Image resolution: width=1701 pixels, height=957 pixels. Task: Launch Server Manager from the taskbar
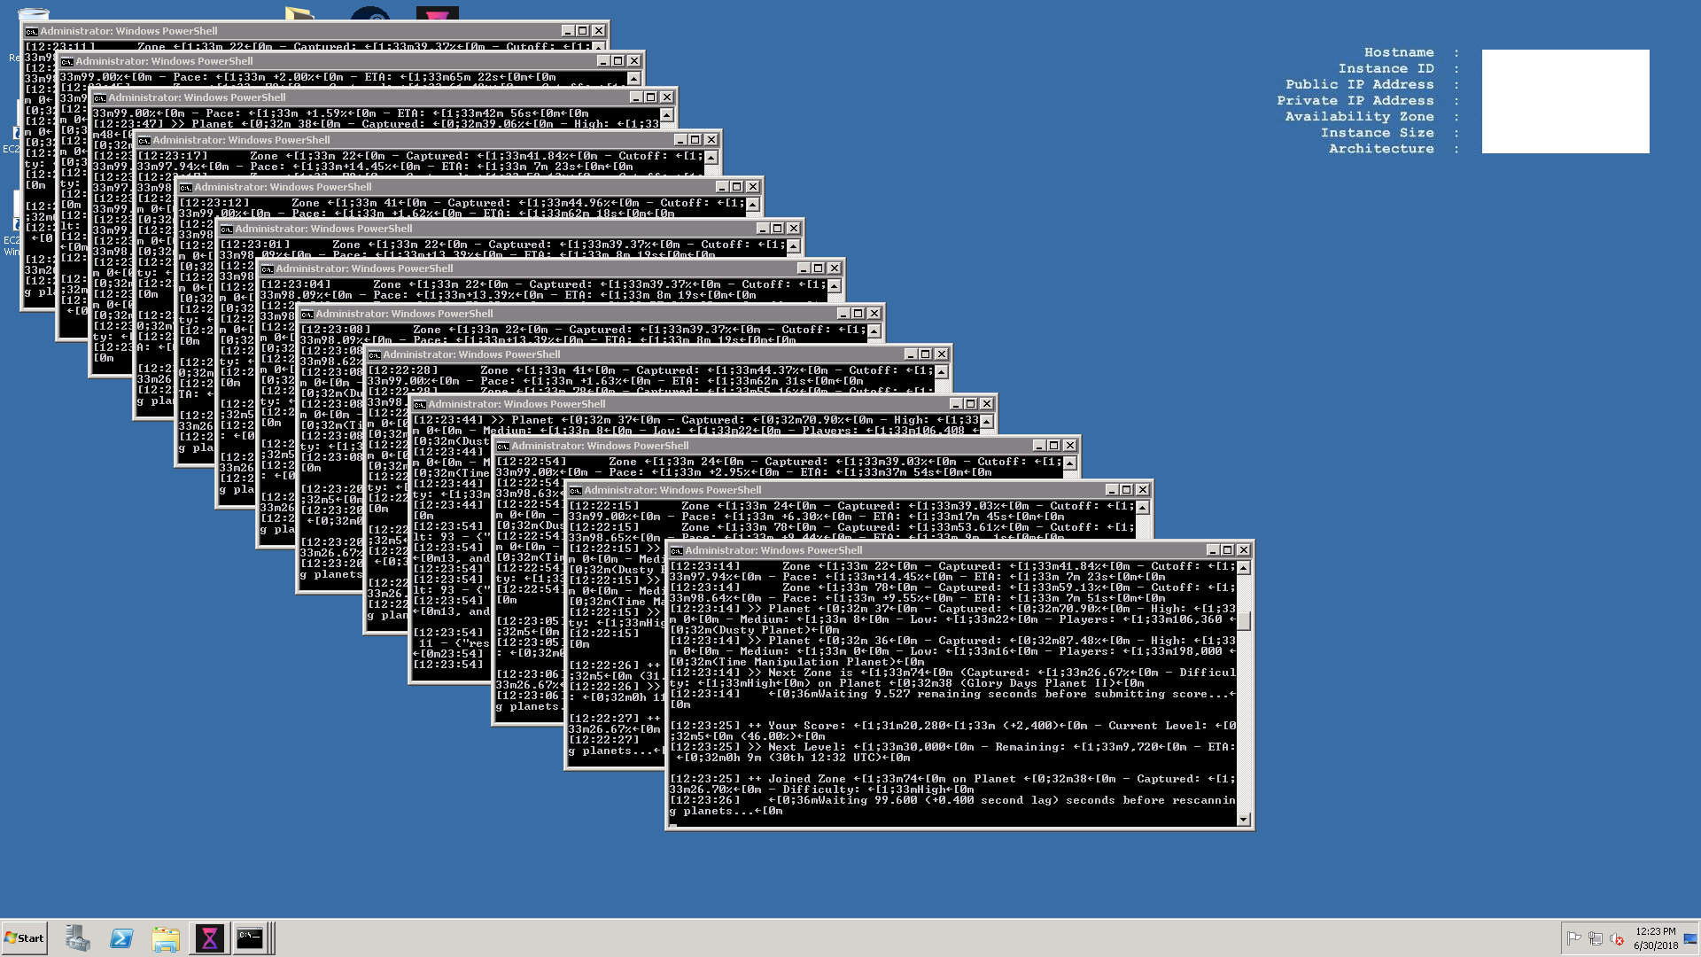78,938
